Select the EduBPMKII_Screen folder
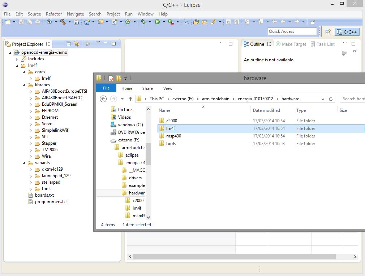The image size is (365, 276). [59, 104]
